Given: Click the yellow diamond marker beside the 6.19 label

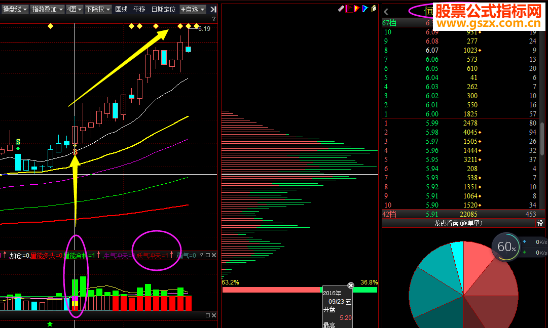Looking at the screenshot, I should (196, 26).
